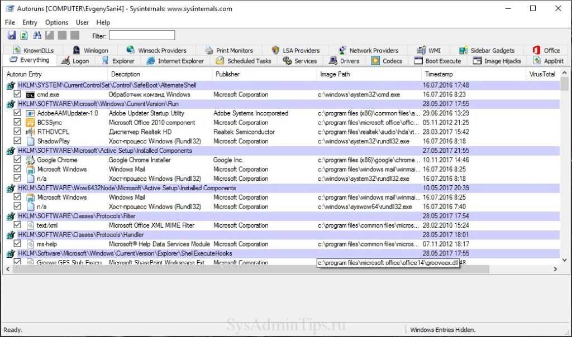
Task: Click in the Filter text field
Action: (141, 36)
